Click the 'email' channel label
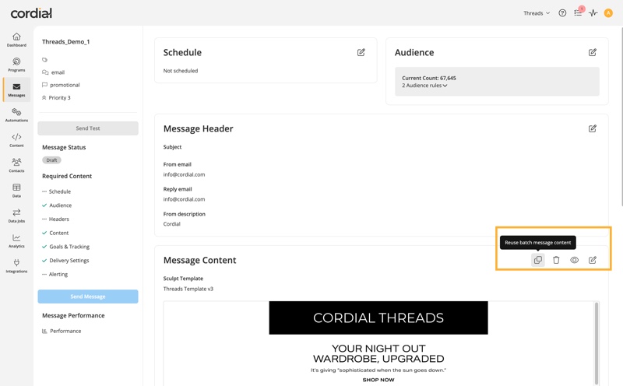 click(58, 72)
